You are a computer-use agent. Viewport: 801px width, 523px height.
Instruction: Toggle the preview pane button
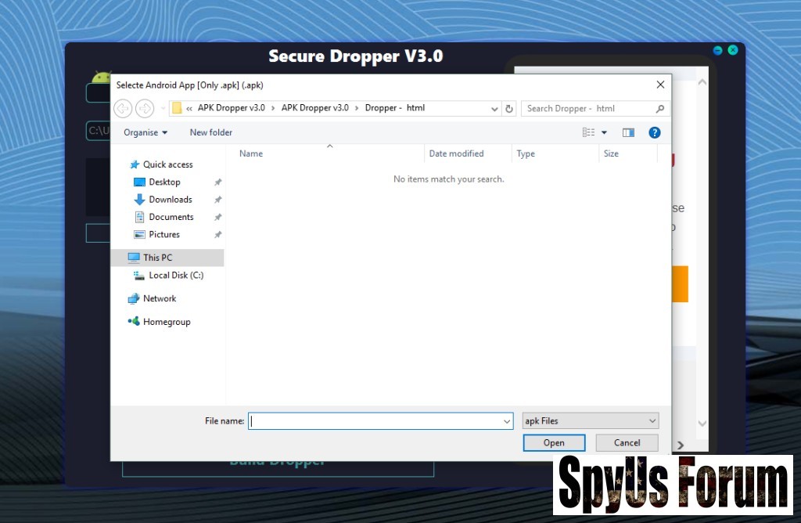[x=628, y=132]
